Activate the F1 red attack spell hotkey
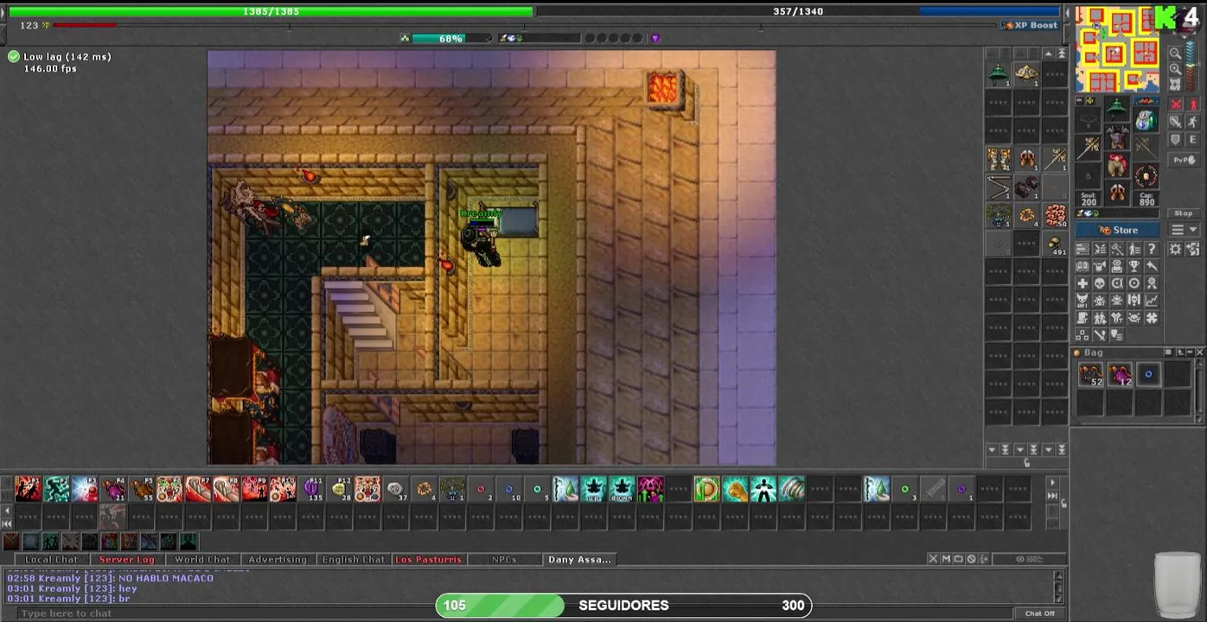Viewport: 1207px width, 622px height. tap(28, 489)
